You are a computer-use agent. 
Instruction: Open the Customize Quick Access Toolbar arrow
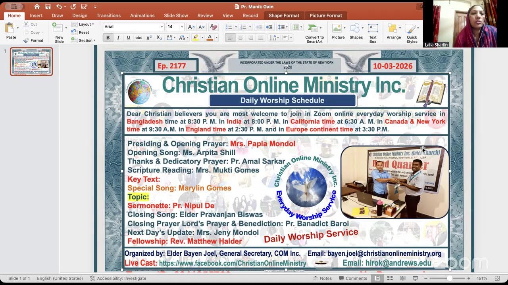(95, 7)
